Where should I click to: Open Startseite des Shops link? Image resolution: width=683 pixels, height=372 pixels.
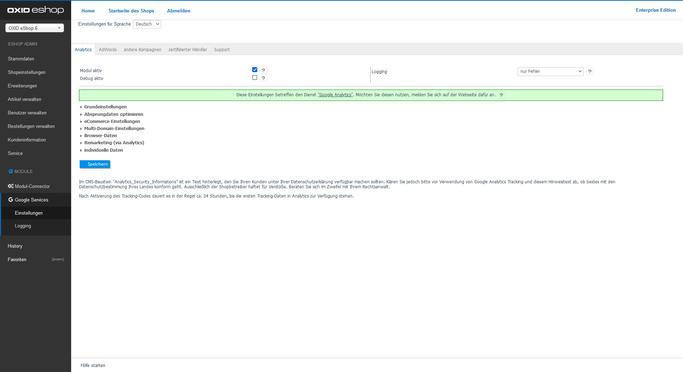click(131, 11)
